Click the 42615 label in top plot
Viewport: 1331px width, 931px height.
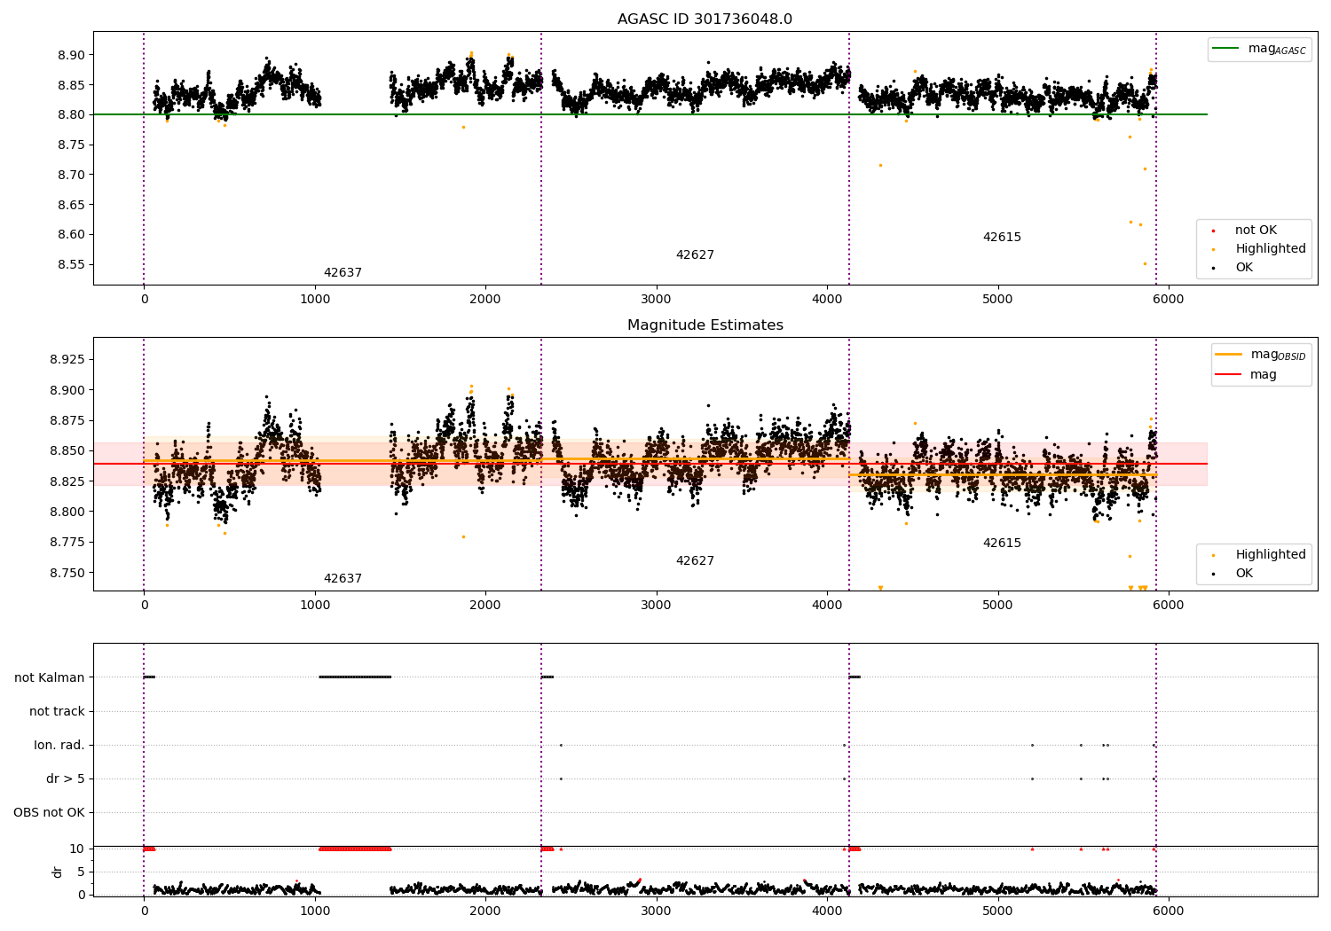(x=1002, y=238)
